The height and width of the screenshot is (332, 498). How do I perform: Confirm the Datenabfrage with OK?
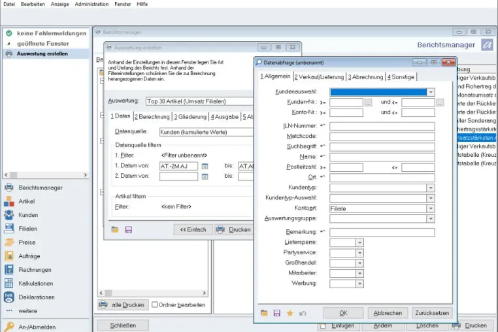coord(343,313)
